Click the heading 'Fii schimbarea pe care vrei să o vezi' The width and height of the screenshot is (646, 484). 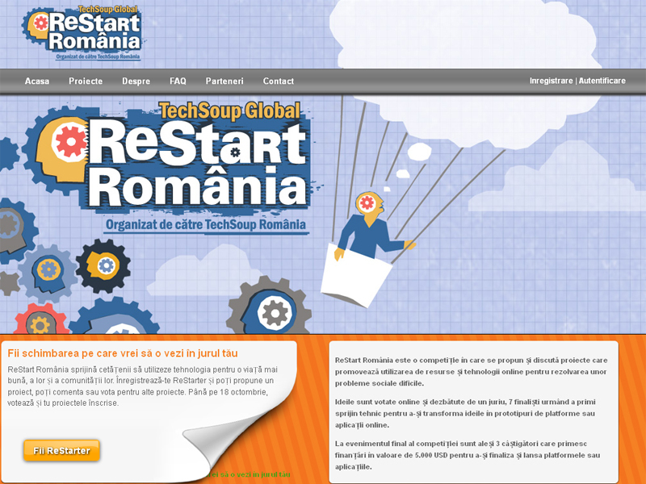pos(123,353)
